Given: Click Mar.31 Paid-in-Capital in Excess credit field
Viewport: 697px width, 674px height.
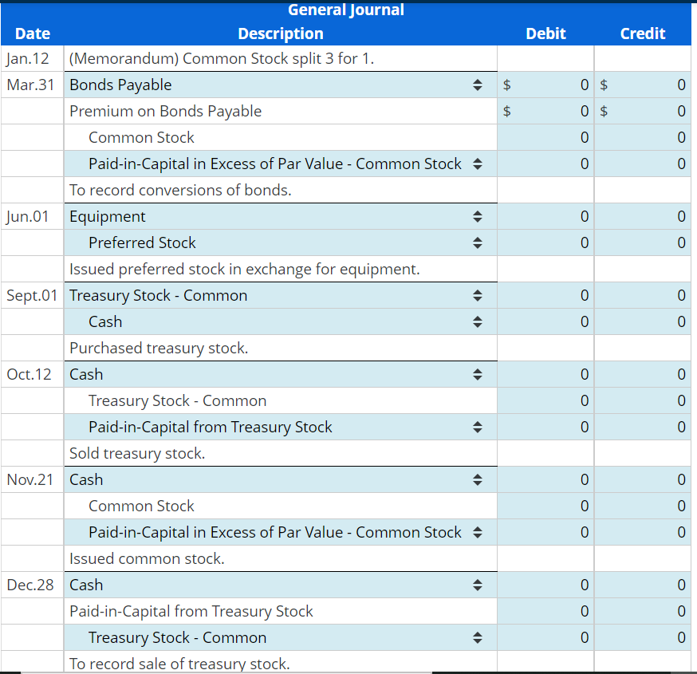Looking at the screenshot, I should point(643,164).
